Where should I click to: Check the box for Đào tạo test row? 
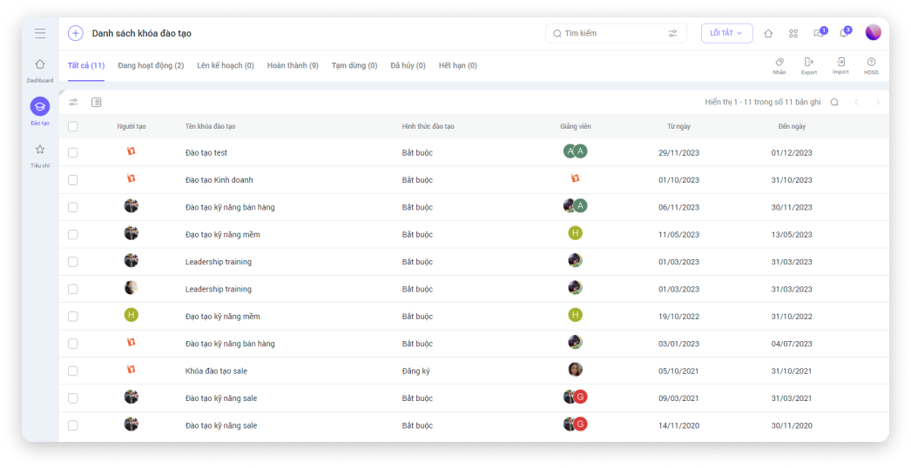73,153
